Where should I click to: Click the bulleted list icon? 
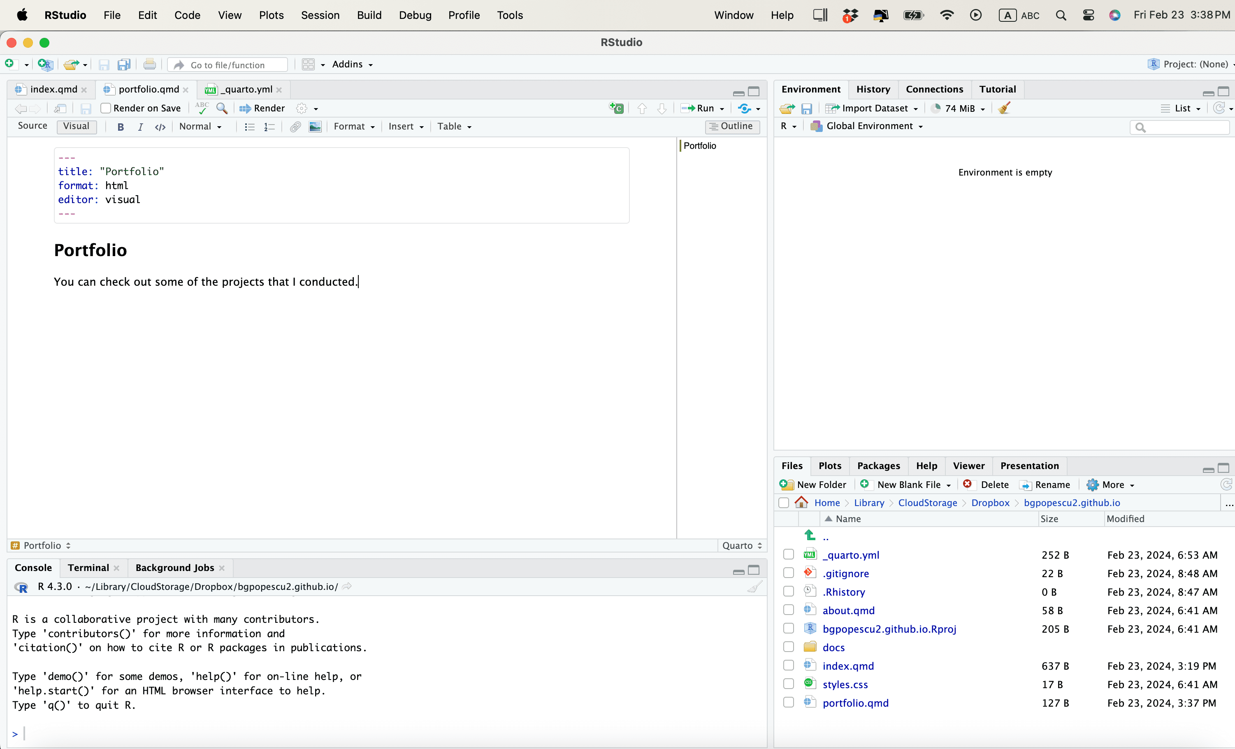(249, 127)
